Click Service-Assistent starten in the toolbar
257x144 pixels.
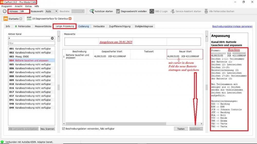pyautogui.click(x=186, y=11)
